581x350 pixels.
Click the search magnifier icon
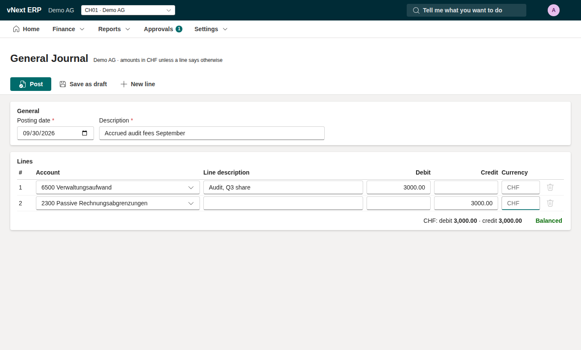(416, 10)
